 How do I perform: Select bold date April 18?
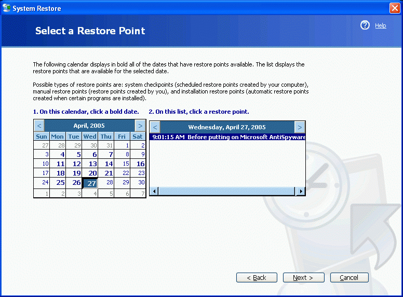[x=58, y=173]
